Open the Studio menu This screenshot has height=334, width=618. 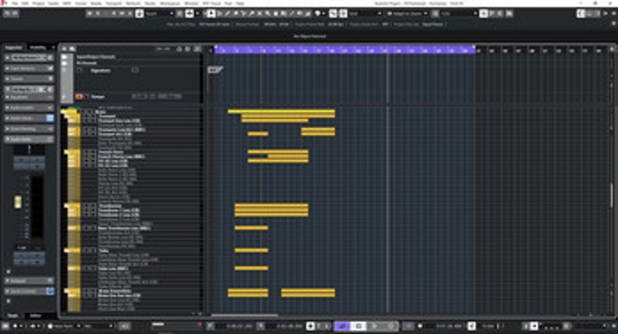click(x=149, y=3)
